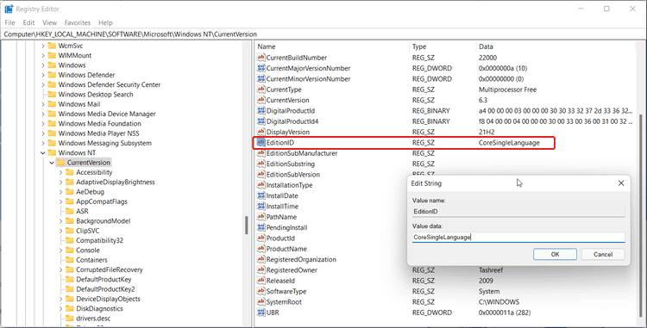Click the WcmSvc folder icon
Image resolution: width=647 pixels, height=328 pixels.
pos(52,46)
